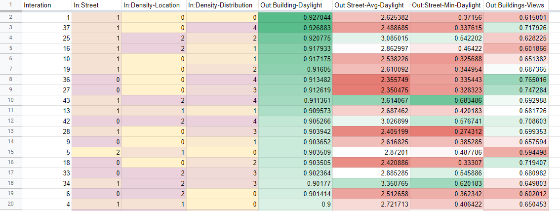Click the iteration cell showing 37
This screenshot has height=211, width=560.
47,27
